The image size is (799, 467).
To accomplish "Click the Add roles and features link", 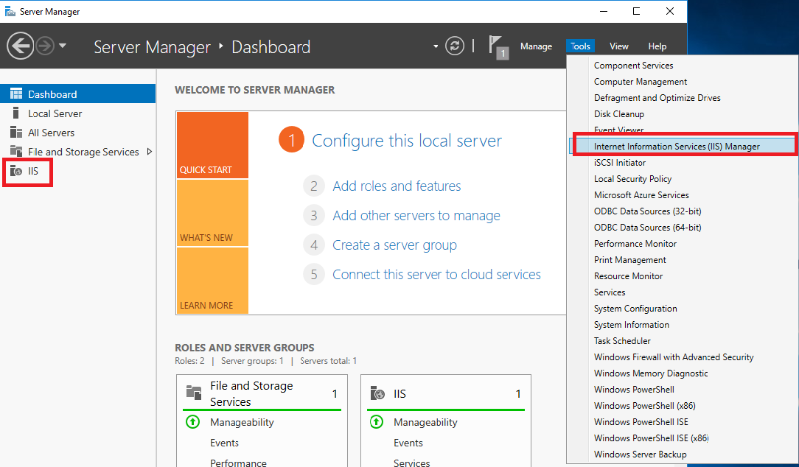I will 396,186.
